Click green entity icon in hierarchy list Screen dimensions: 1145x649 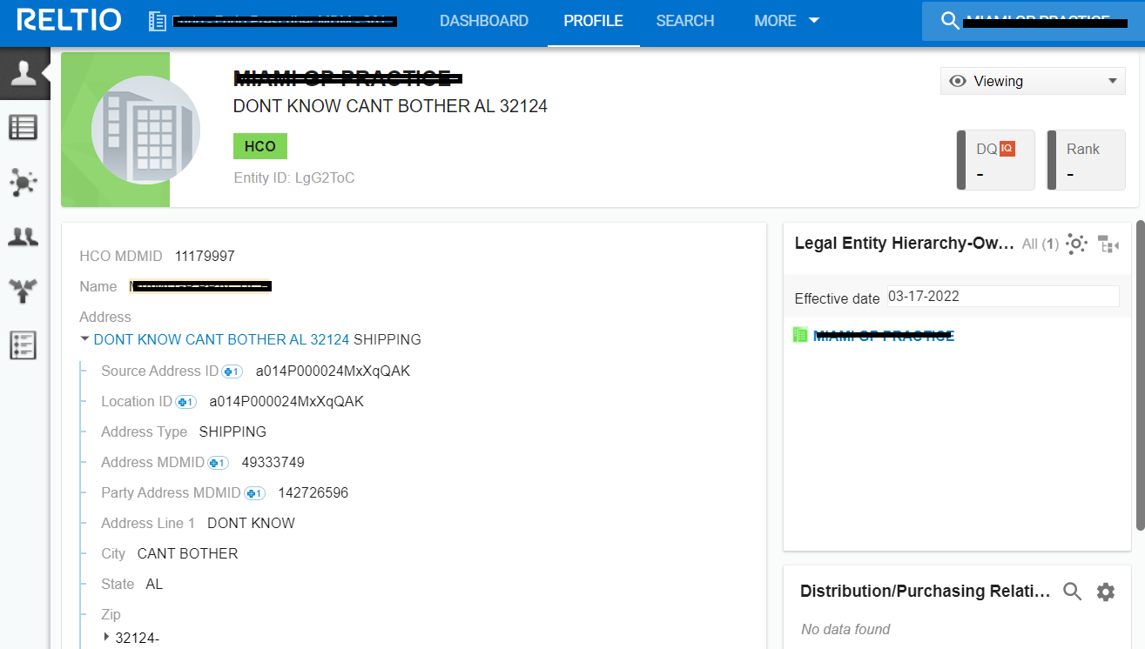tap(800, 335)
